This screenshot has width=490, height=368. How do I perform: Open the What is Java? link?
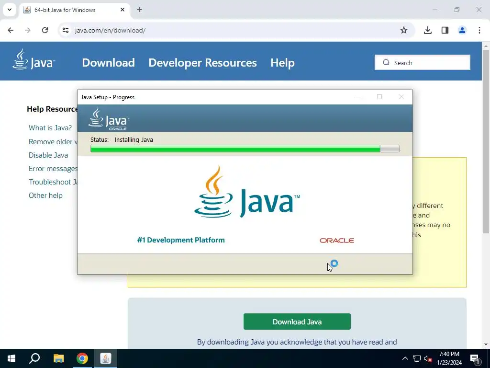click(50, 128)
